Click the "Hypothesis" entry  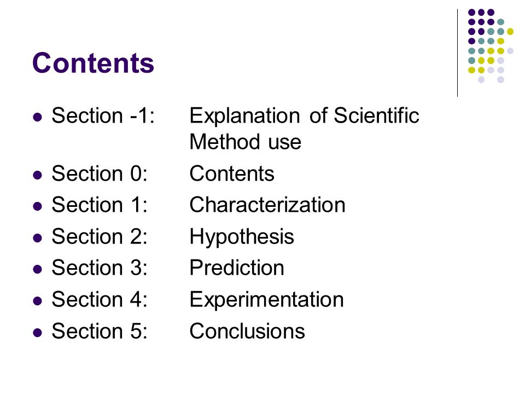coord(242,237)
